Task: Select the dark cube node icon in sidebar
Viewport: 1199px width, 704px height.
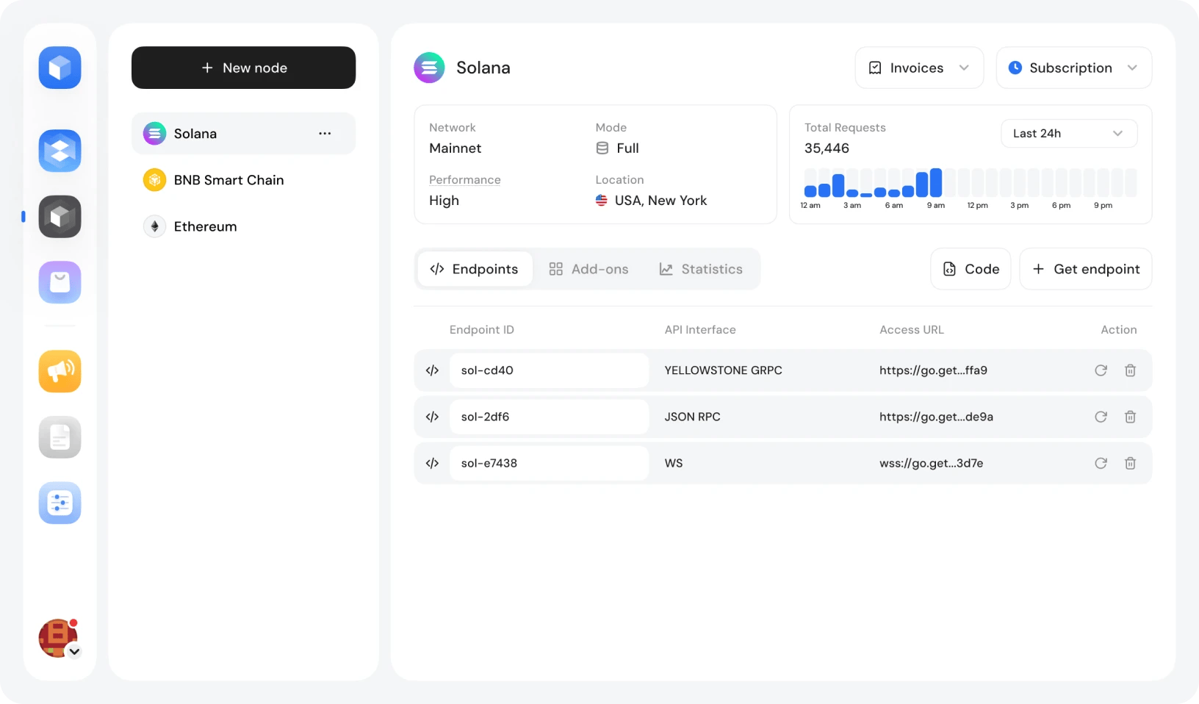Action: tap(59, 216)
